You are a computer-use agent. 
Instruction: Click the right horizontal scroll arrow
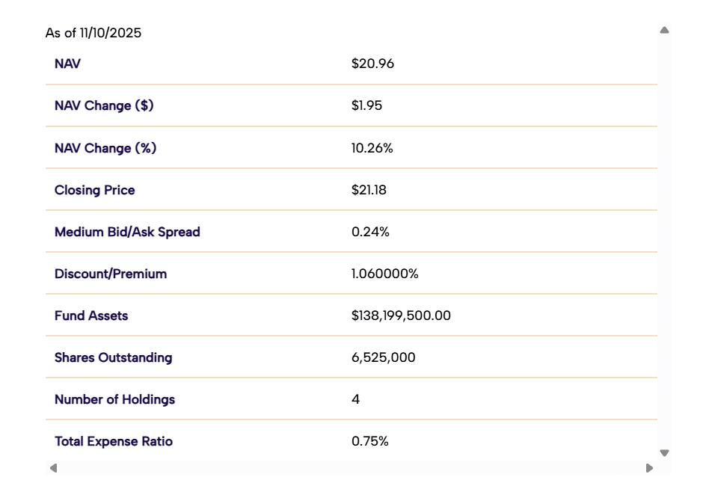pyautogui.click(x=648, y=467)
